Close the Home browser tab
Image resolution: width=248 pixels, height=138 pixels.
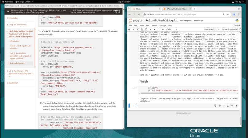(160, 9)
